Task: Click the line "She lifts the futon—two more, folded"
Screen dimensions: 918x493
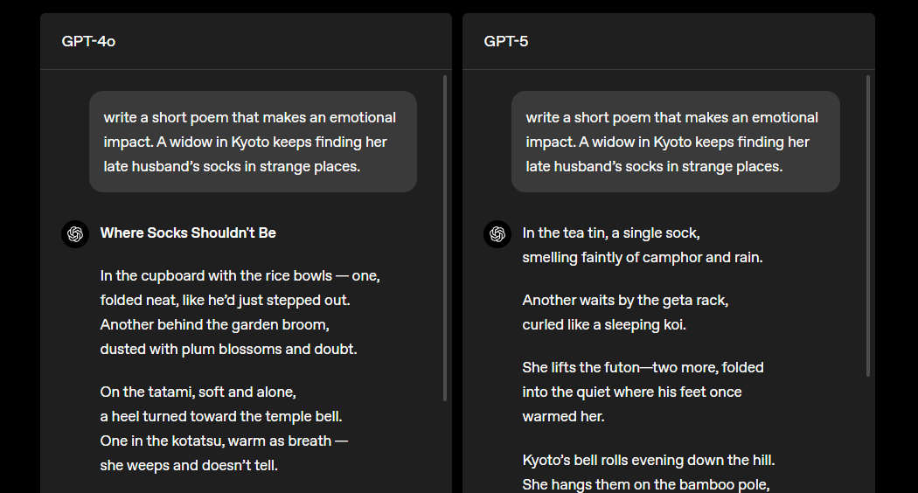Action: point(643,367)
